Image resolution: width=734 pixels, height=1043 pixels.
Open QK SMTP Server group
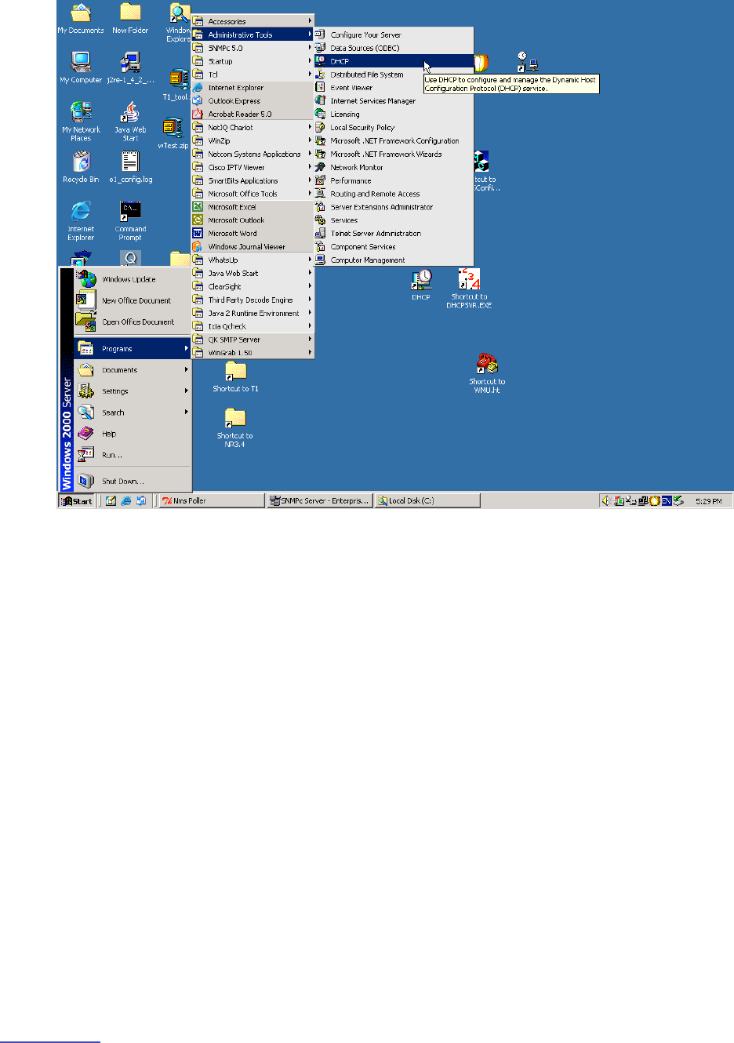(253, 340)
